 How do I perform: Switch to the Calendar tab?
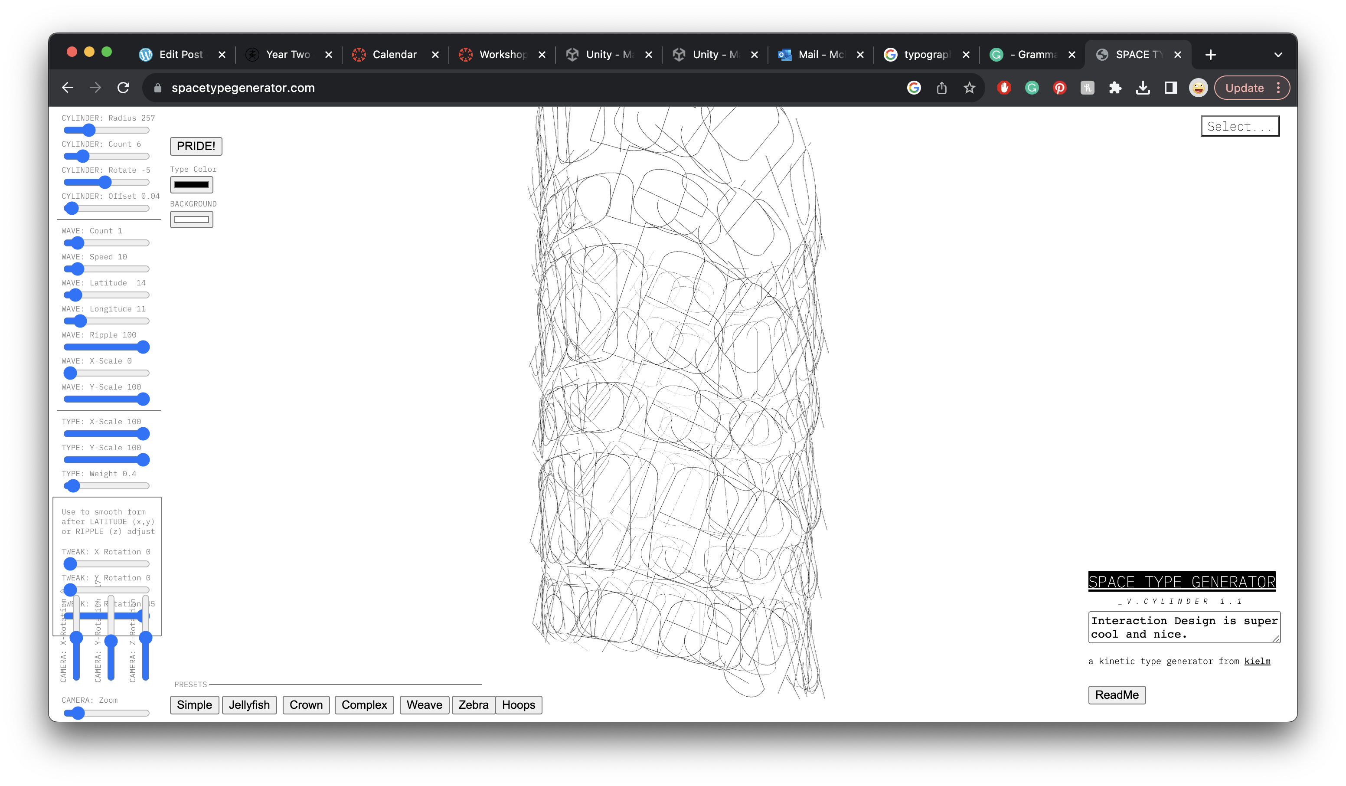pyautogui.click(x=394, y=55)
